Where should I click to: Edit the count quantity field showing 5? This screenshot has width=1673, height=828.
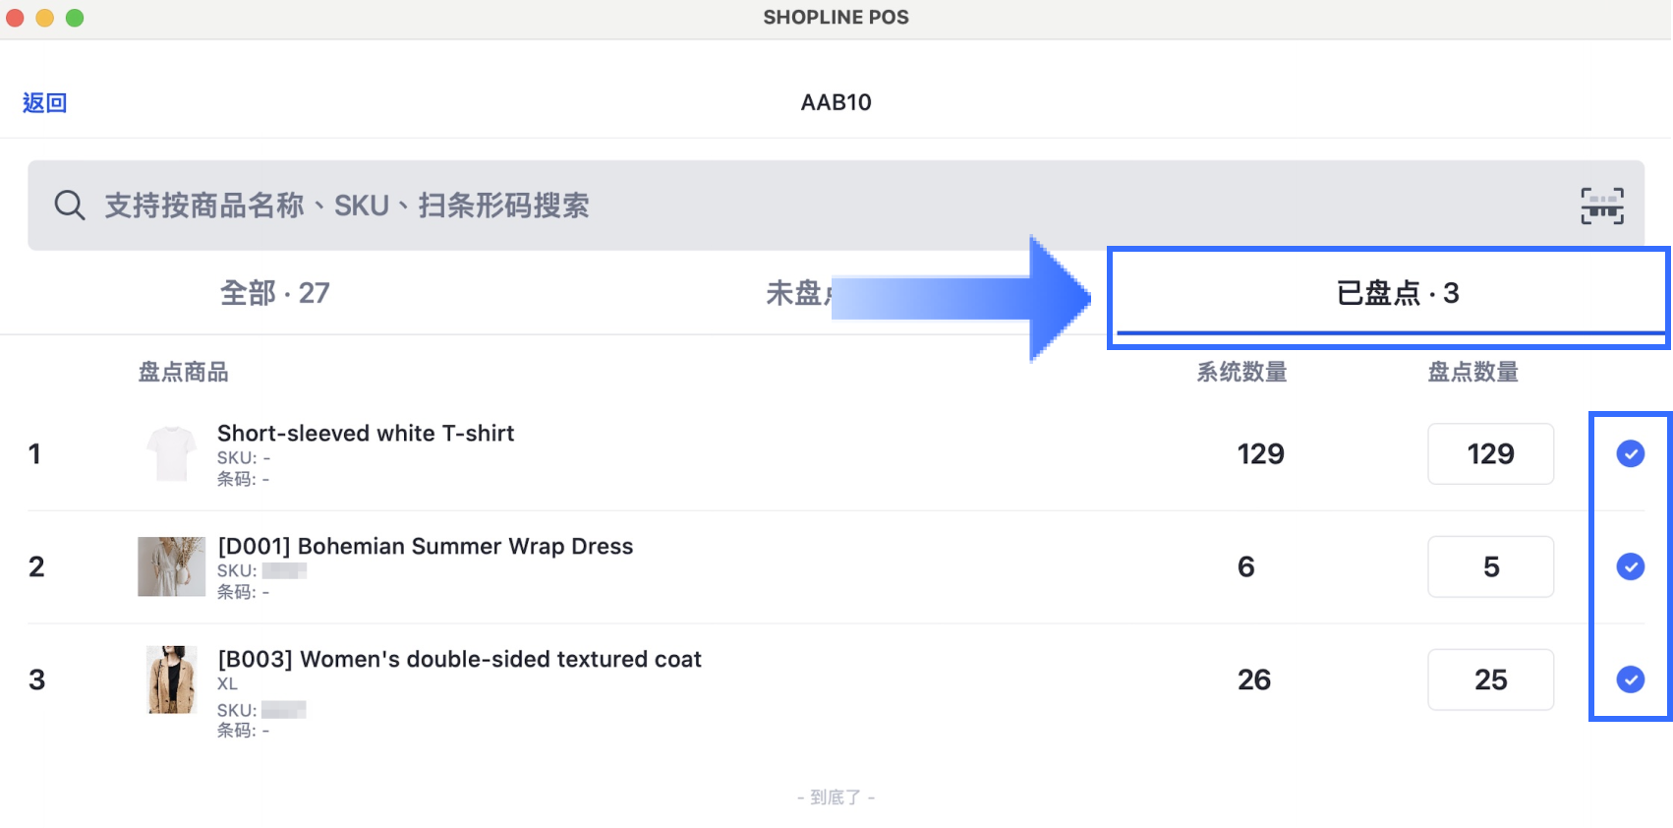point(1490,566)
